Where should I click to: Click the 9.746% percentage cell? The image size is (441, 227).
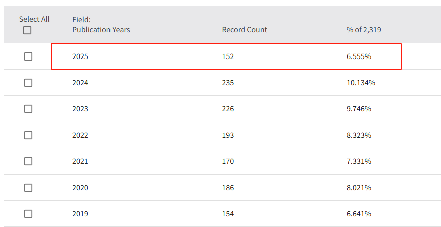(359, 109)
